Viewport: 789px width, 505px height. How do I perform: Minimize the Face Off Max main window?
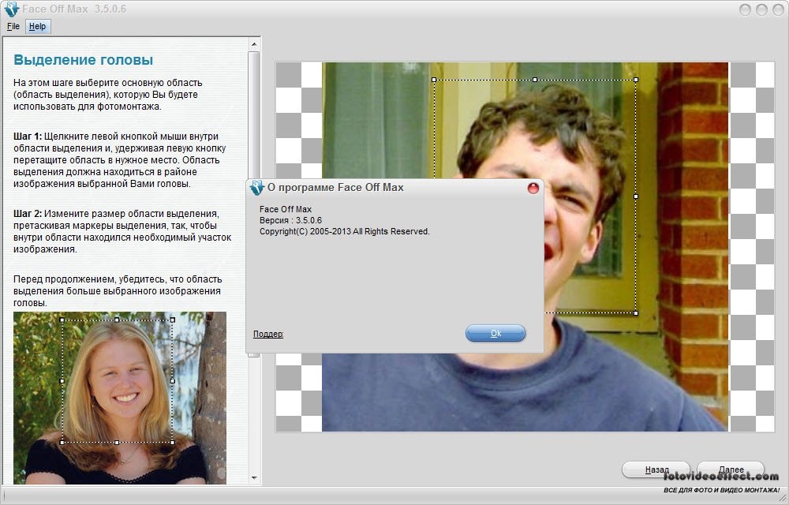746,9
